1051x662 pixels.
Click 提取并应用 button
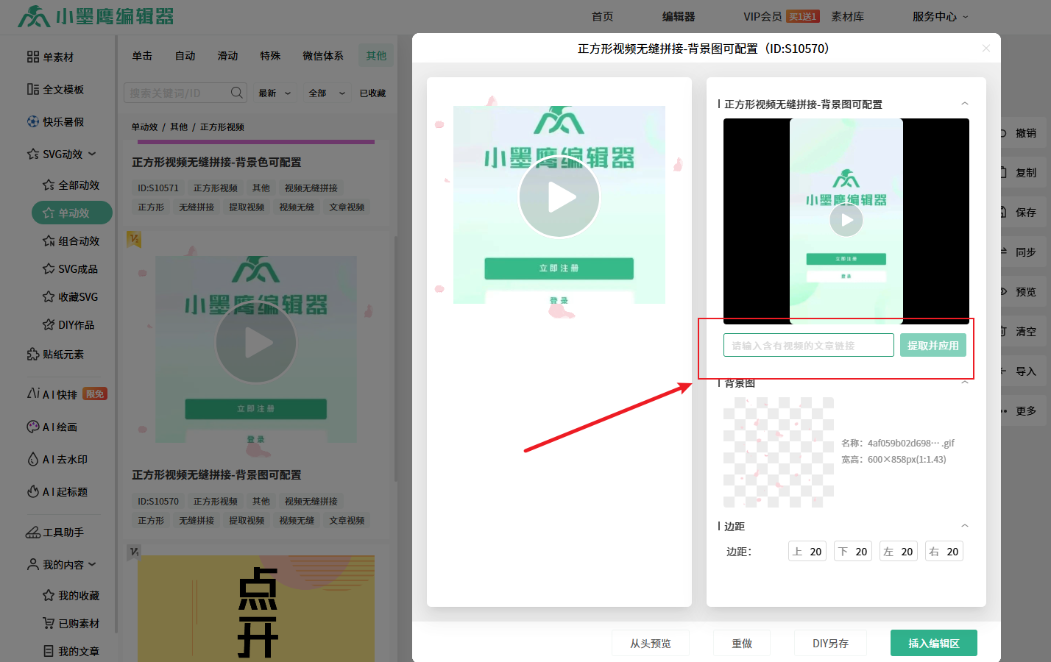click(933, 345)
